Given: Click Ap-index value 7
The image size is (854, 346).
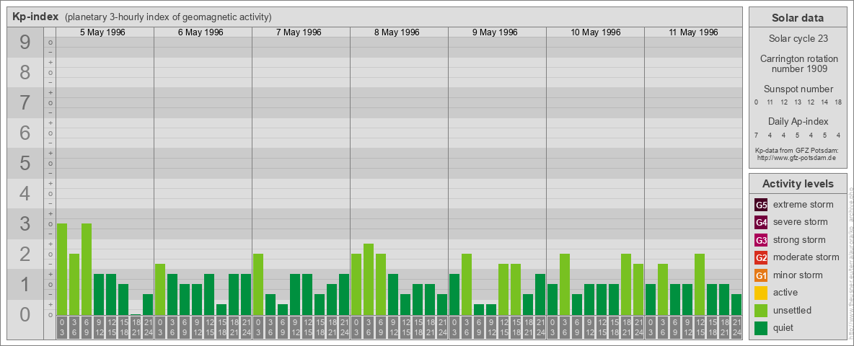Looking at the screenshot, I should 756,135.
